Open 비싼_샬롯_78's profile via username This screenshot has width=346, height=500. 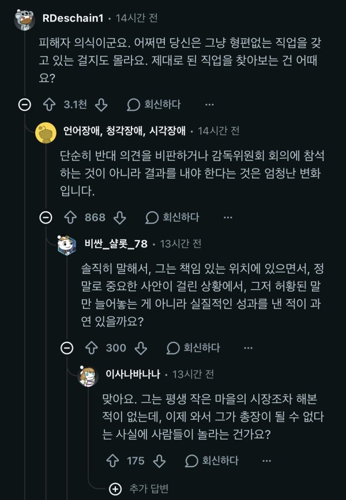click(x=115, y=243)
